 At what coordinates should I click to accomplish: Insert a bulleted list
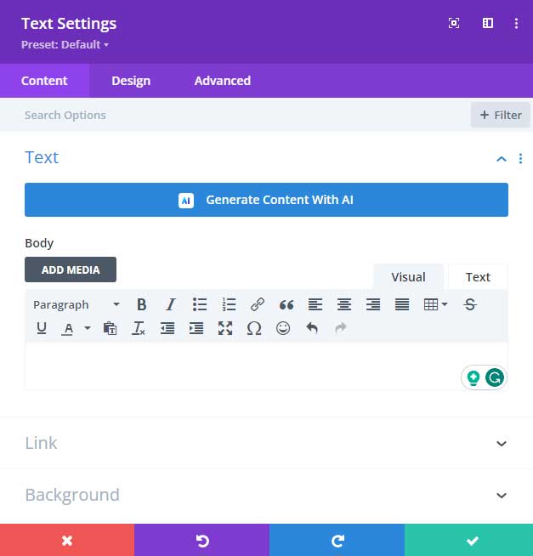click(x=200, y=304)
